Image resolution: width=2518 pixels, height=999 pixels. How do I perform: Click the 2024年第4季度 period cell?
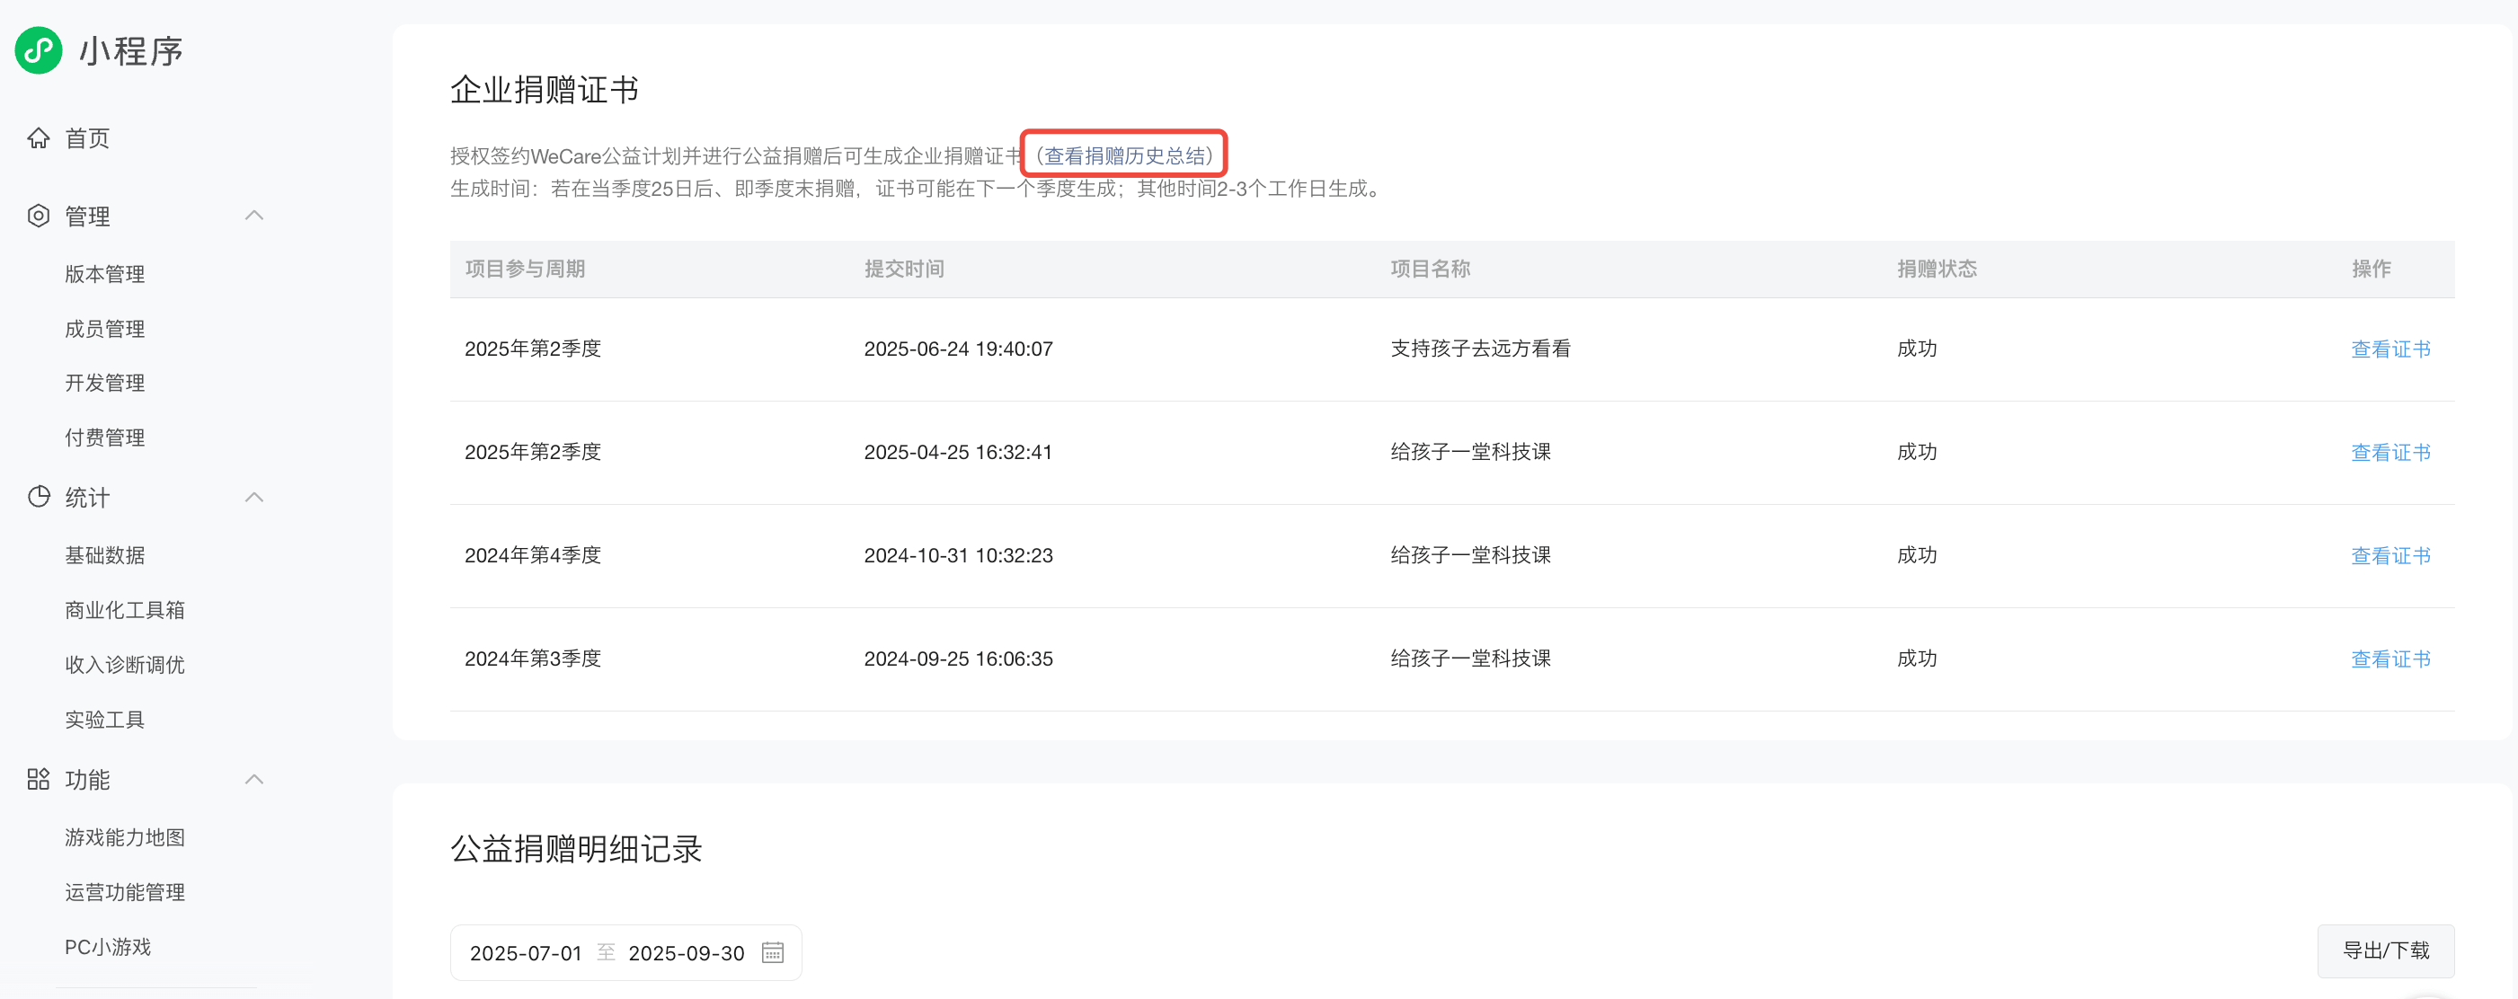coord(533,555)
